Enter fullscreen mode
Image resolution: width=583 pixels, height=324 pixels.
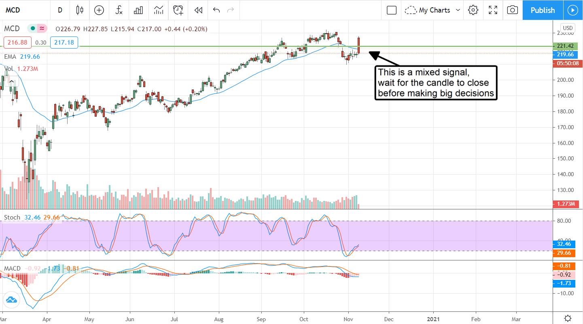493,10
